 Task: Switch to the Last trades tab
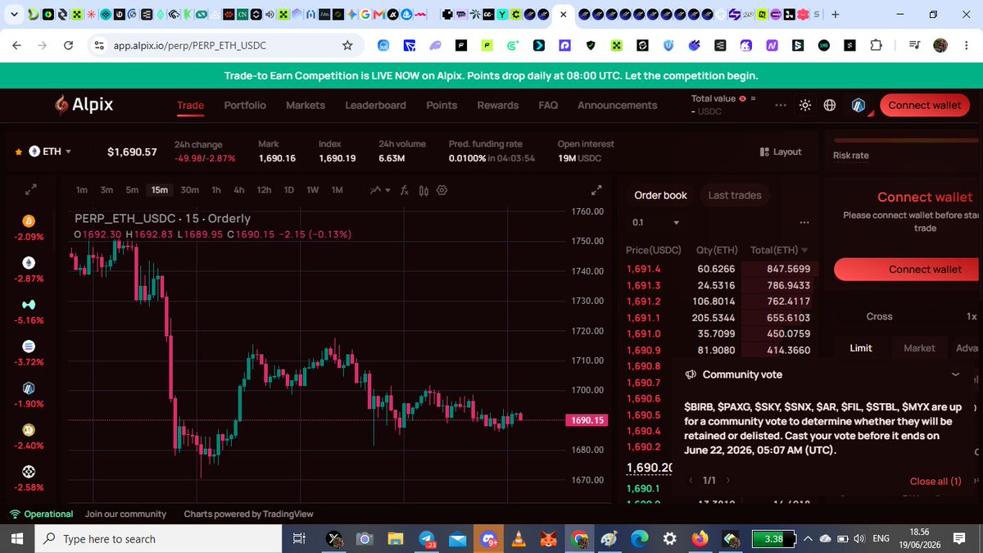pos(735,195)
